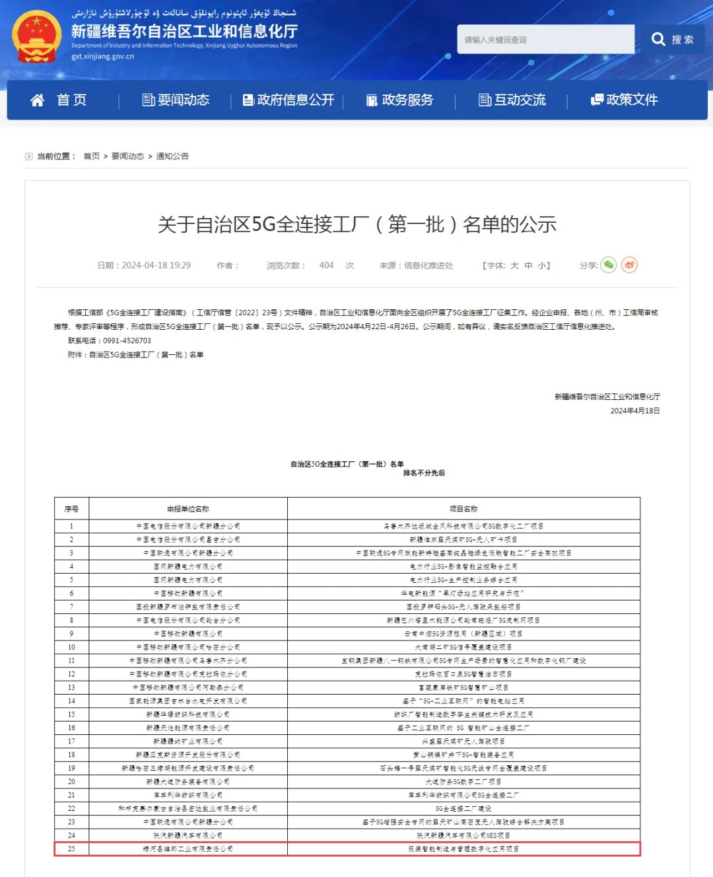
Task: Click the signature date 2024年4月18日
Action: click(x=635, y=411)
